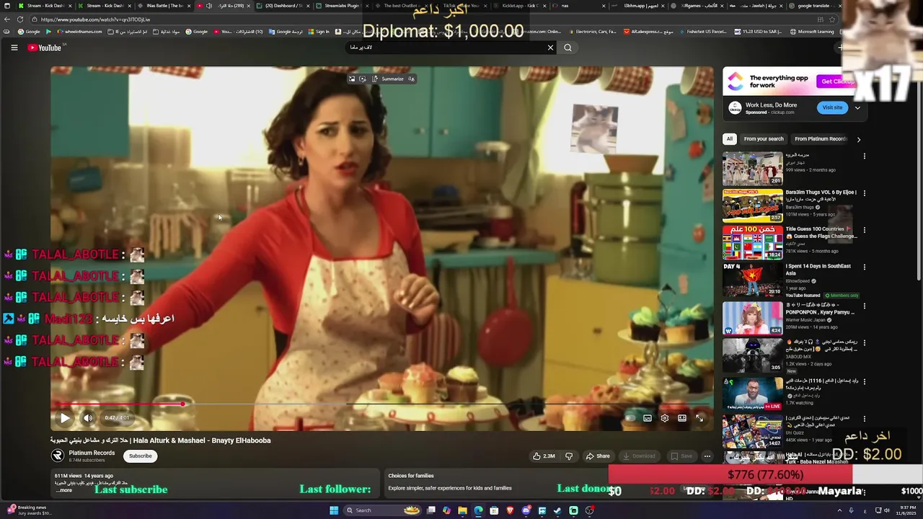This screenshot has width=923, height=519.
Task: Subscribe to Platinum Records
Action: pyautogui.click(x=141, y=456)
